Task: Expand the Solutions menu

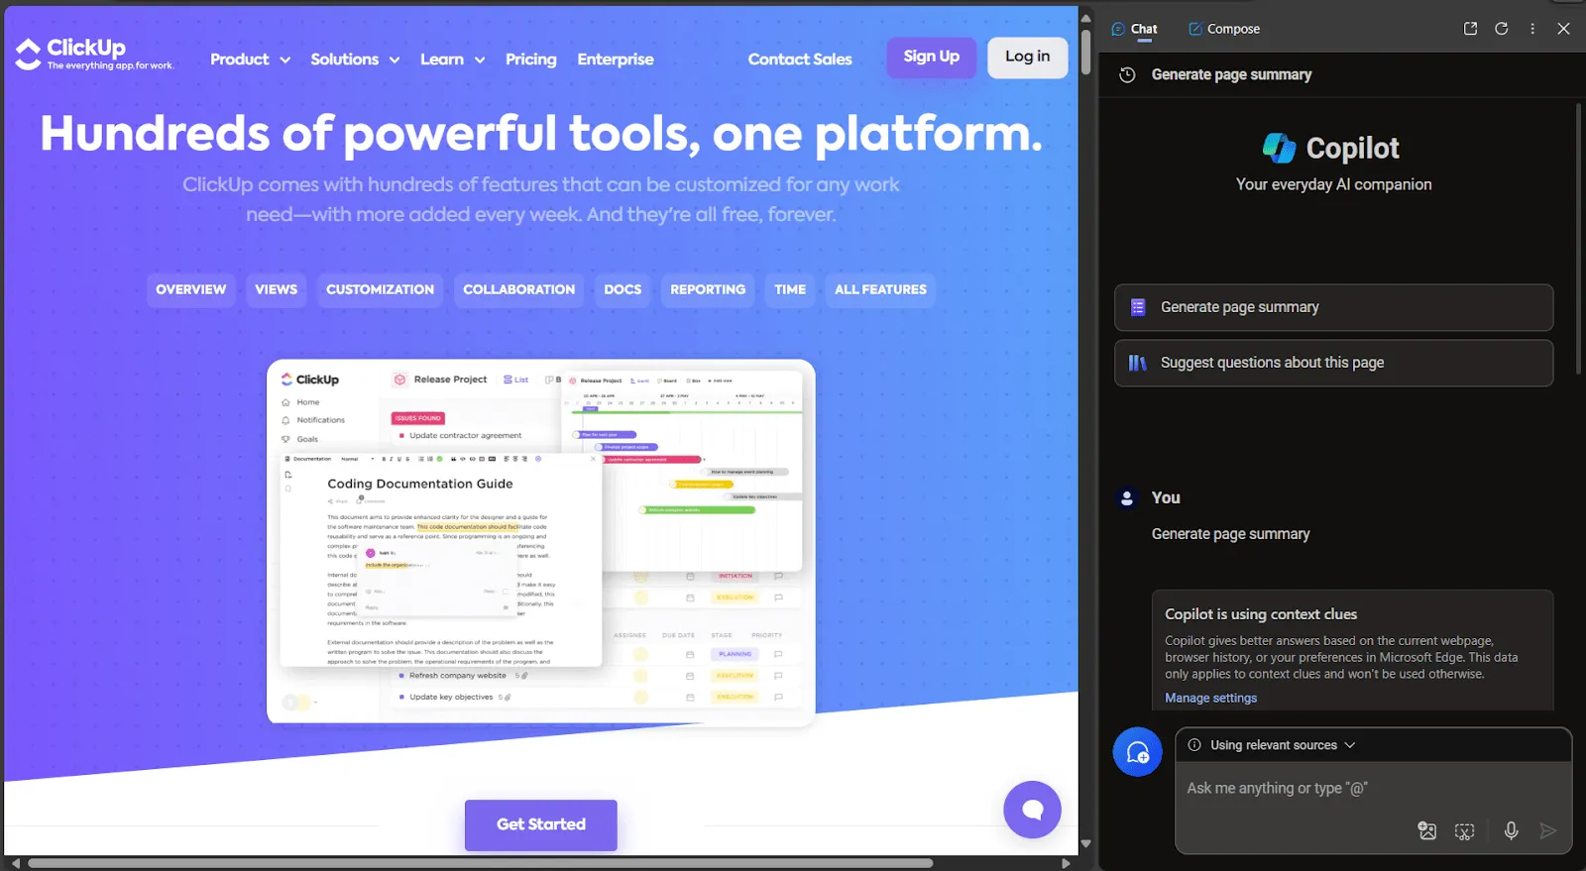Action: tap(355, 59)
